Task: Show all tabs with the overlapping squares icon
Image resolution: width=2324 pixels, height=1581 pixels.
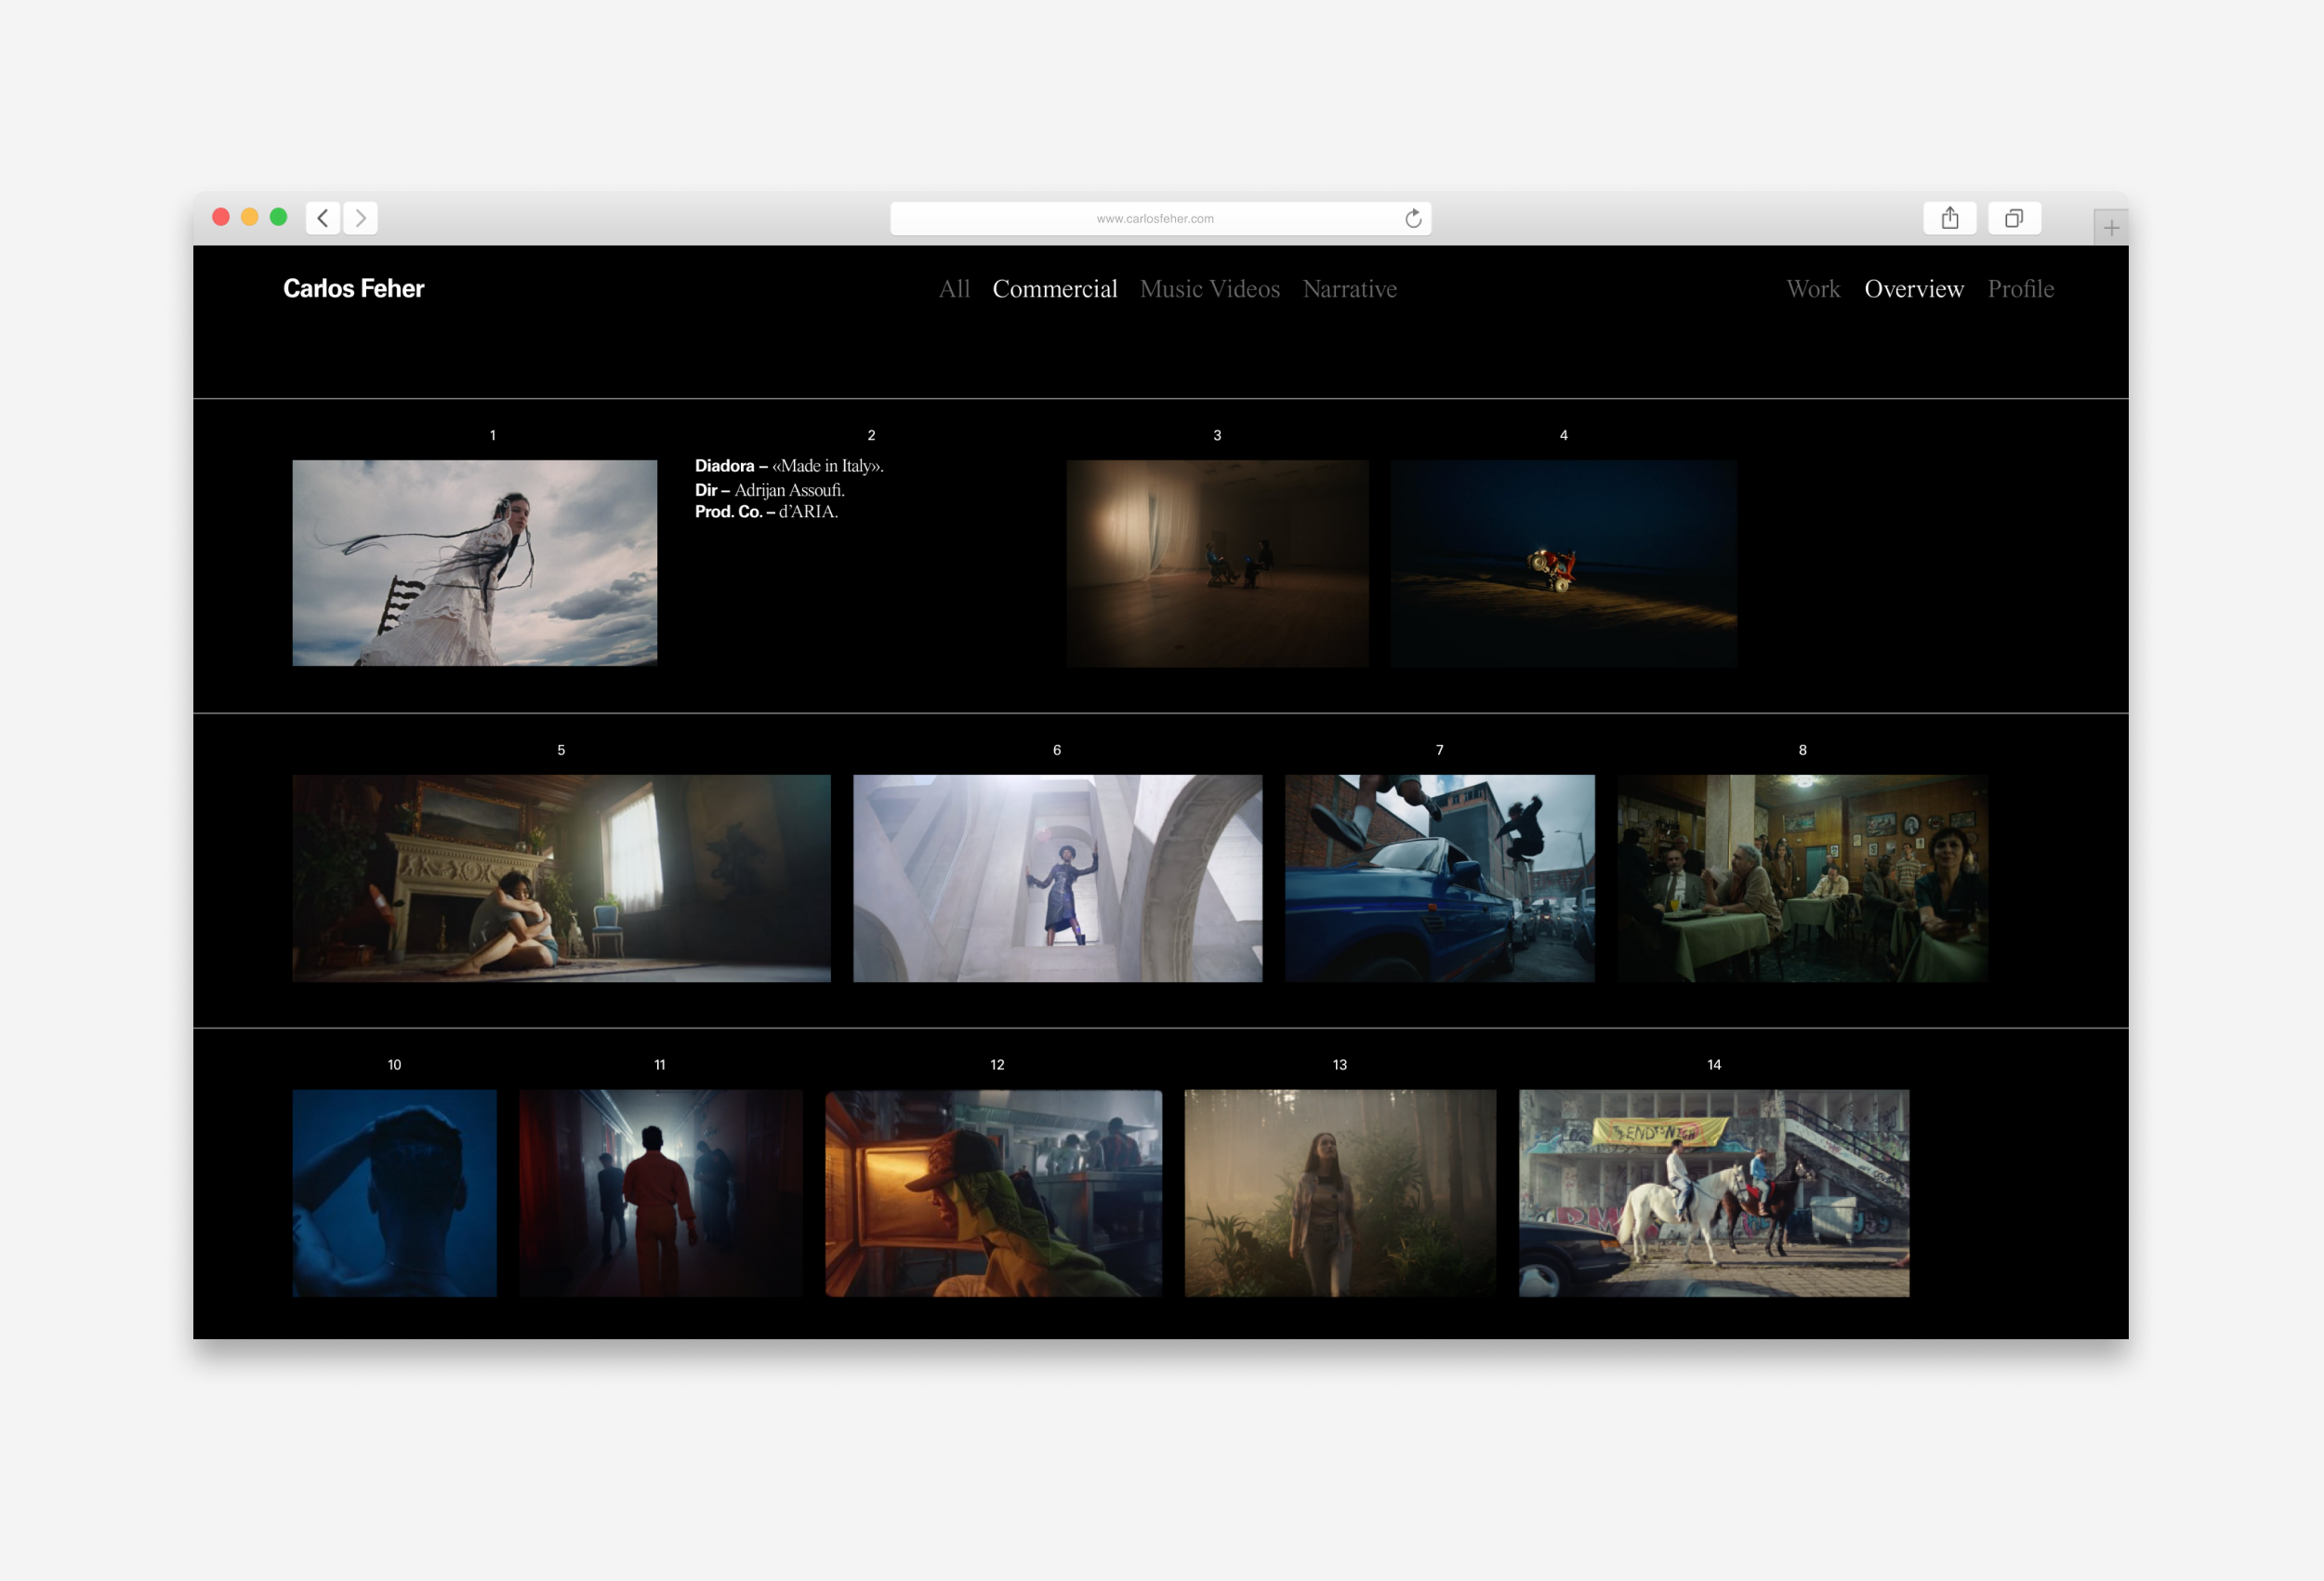Action: [2013, 219]
